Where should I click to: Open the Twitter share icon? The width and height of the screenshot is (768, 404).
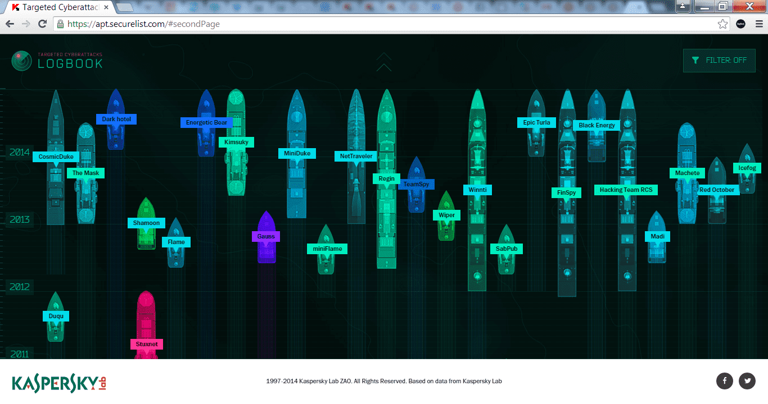747,381
